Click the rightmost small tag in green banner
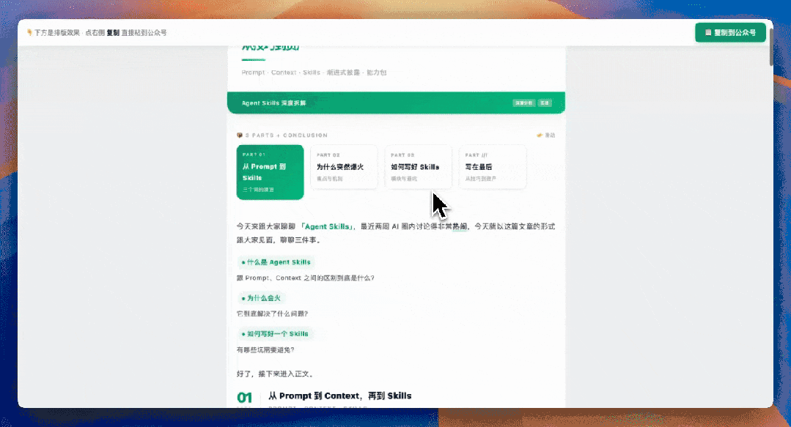Image resolution: width=791 pixels, height=427 pixels. 545,103
